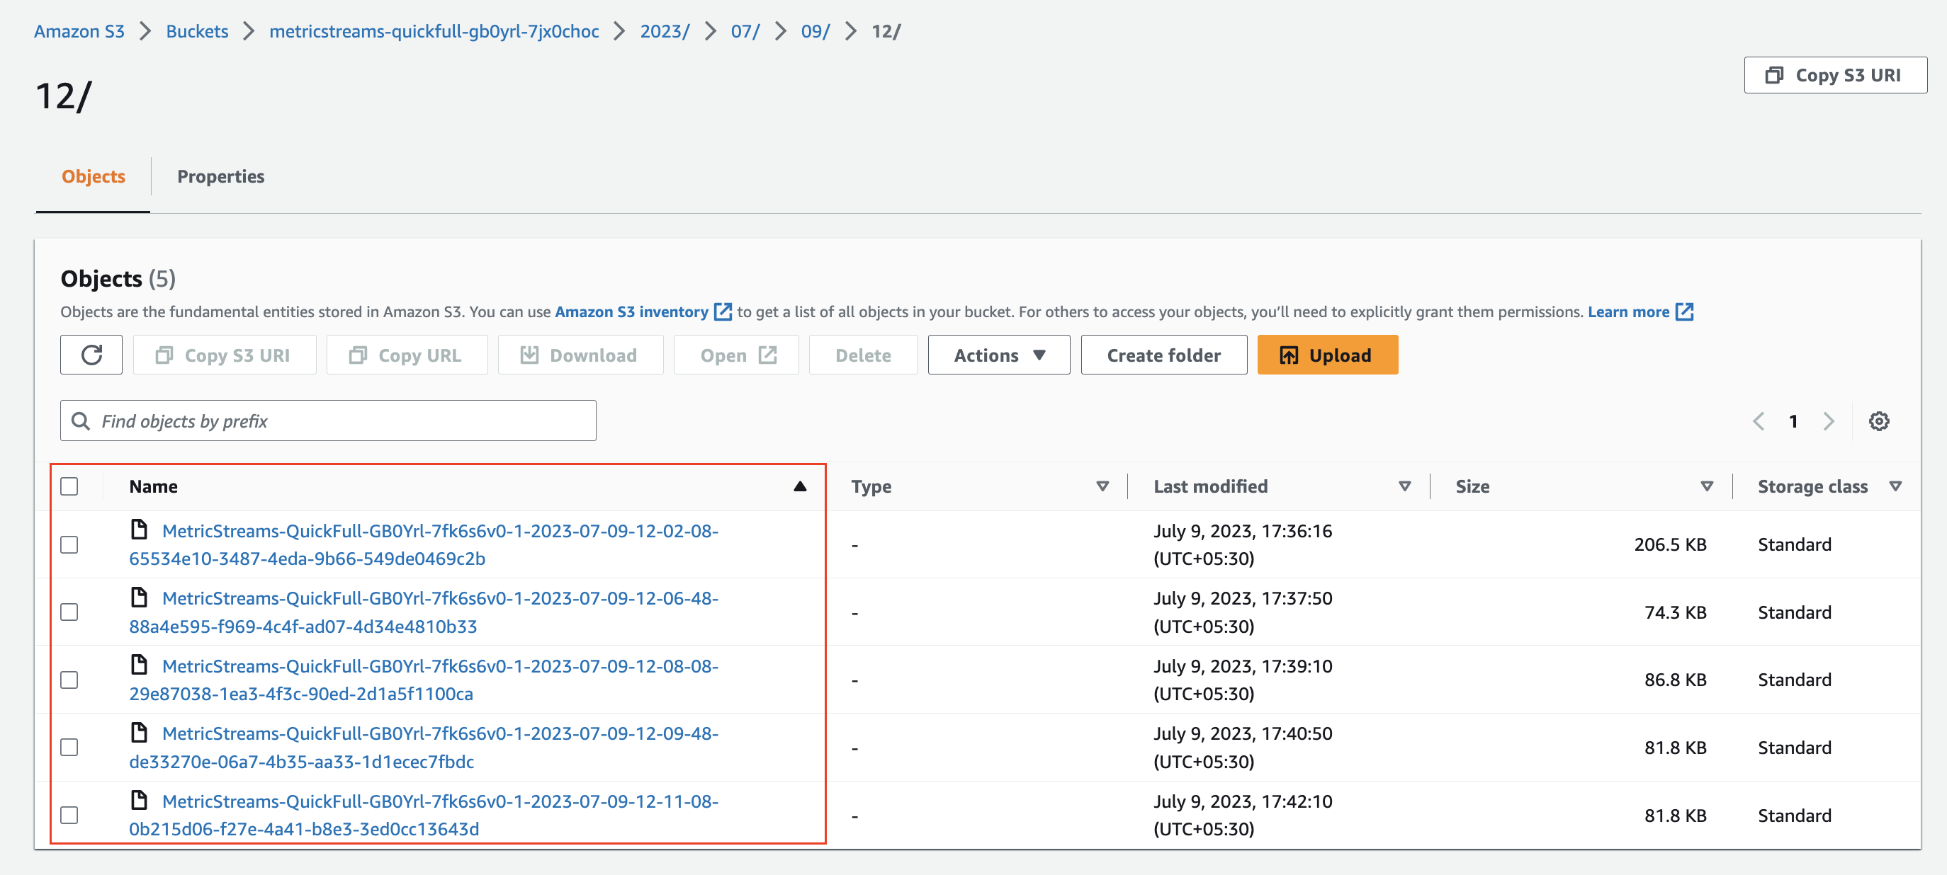Select the checkbox of the last listed object

point(69,815)
